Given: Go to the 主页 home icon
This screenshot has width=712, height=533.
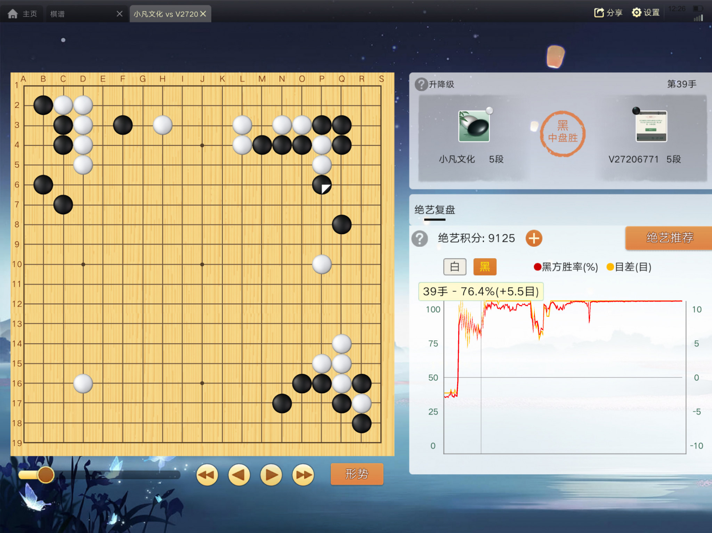Looking at the screenshot, I should click(x=13, y=14).
